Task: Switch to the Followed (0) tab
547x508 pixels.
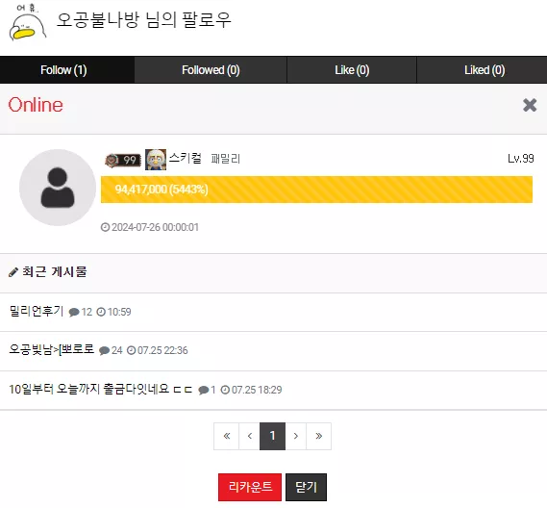Action: (211, 70)
